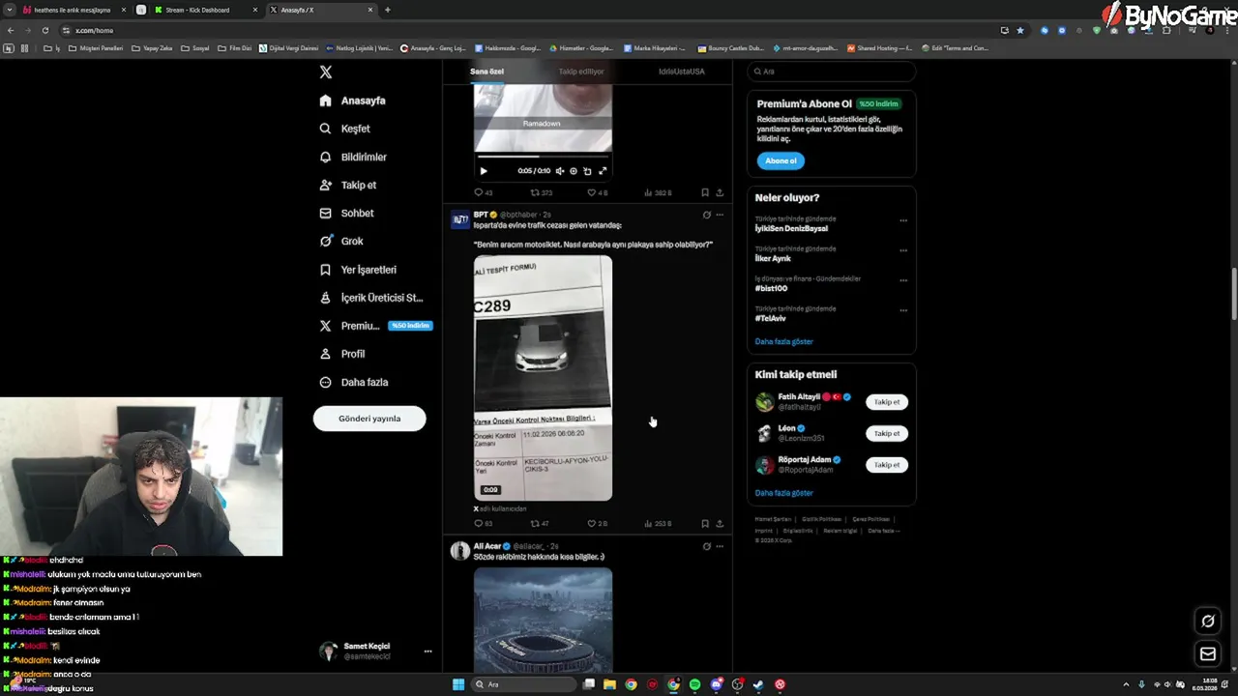Open floating Grok button
Image resolution: width=1238 pixels, height=696 pixels.
click(x=1208, y=622)
